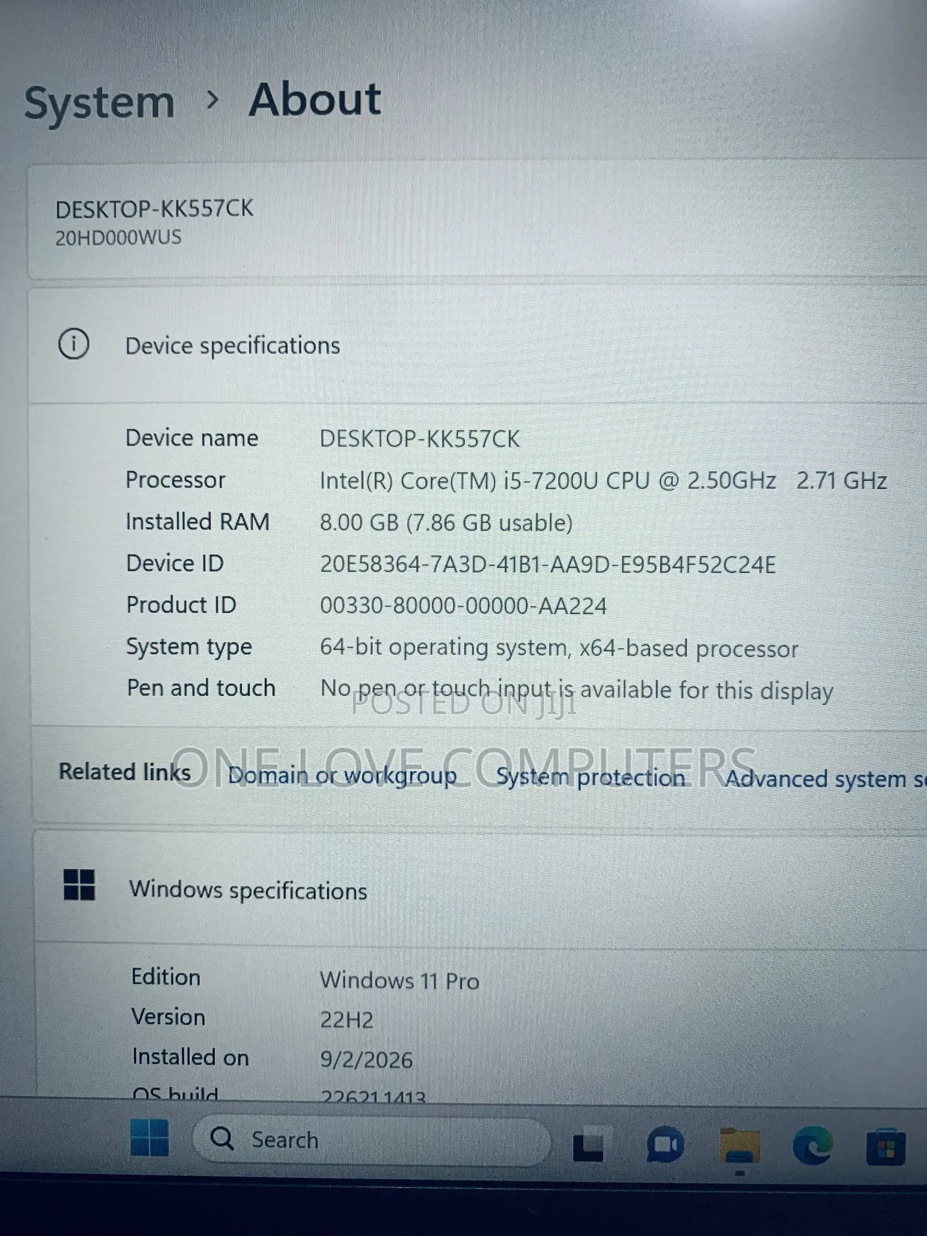The height and width of the screenshot is (1236, 927).
Task: Click the Installed RAM label
Action: pos(198,521)
